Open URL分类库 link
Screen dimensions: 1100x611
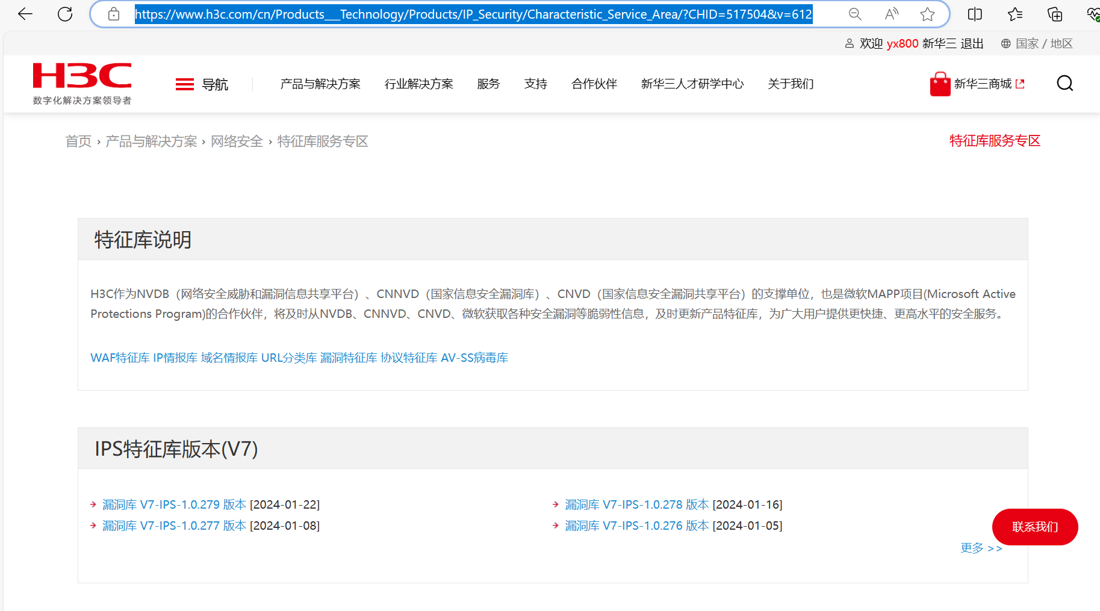coord(289,358)
